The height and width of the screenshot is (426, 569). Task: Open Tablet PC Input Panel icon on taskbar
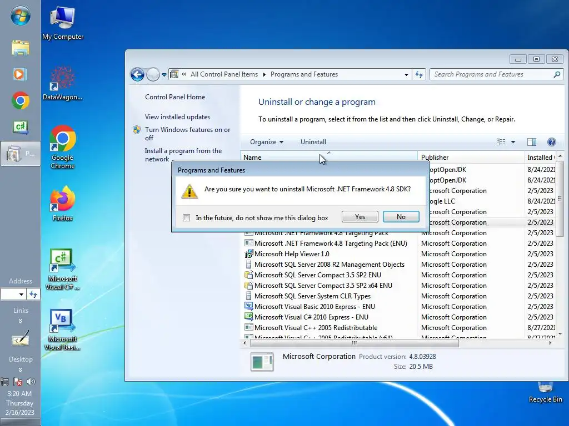click(x=21, y=339)
